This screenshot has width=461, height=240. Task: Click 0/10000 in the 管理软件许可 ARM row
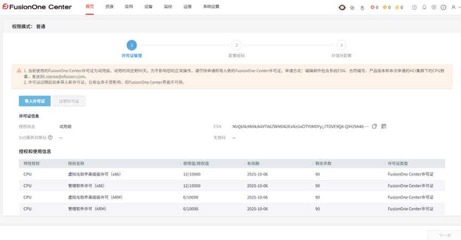190,209
